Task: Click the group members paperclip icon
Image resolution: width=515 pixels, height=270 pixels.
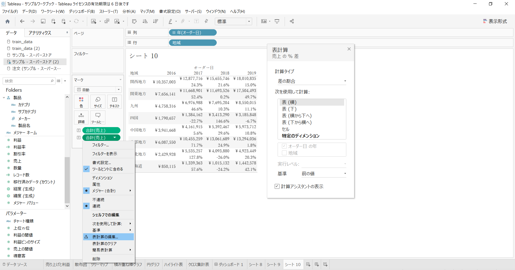Action: [x=183, y=21]
